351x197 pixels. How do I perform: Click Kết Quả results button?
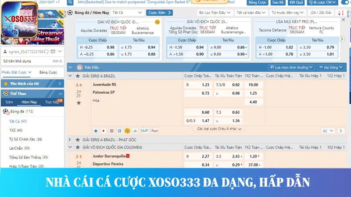point(296,3)
